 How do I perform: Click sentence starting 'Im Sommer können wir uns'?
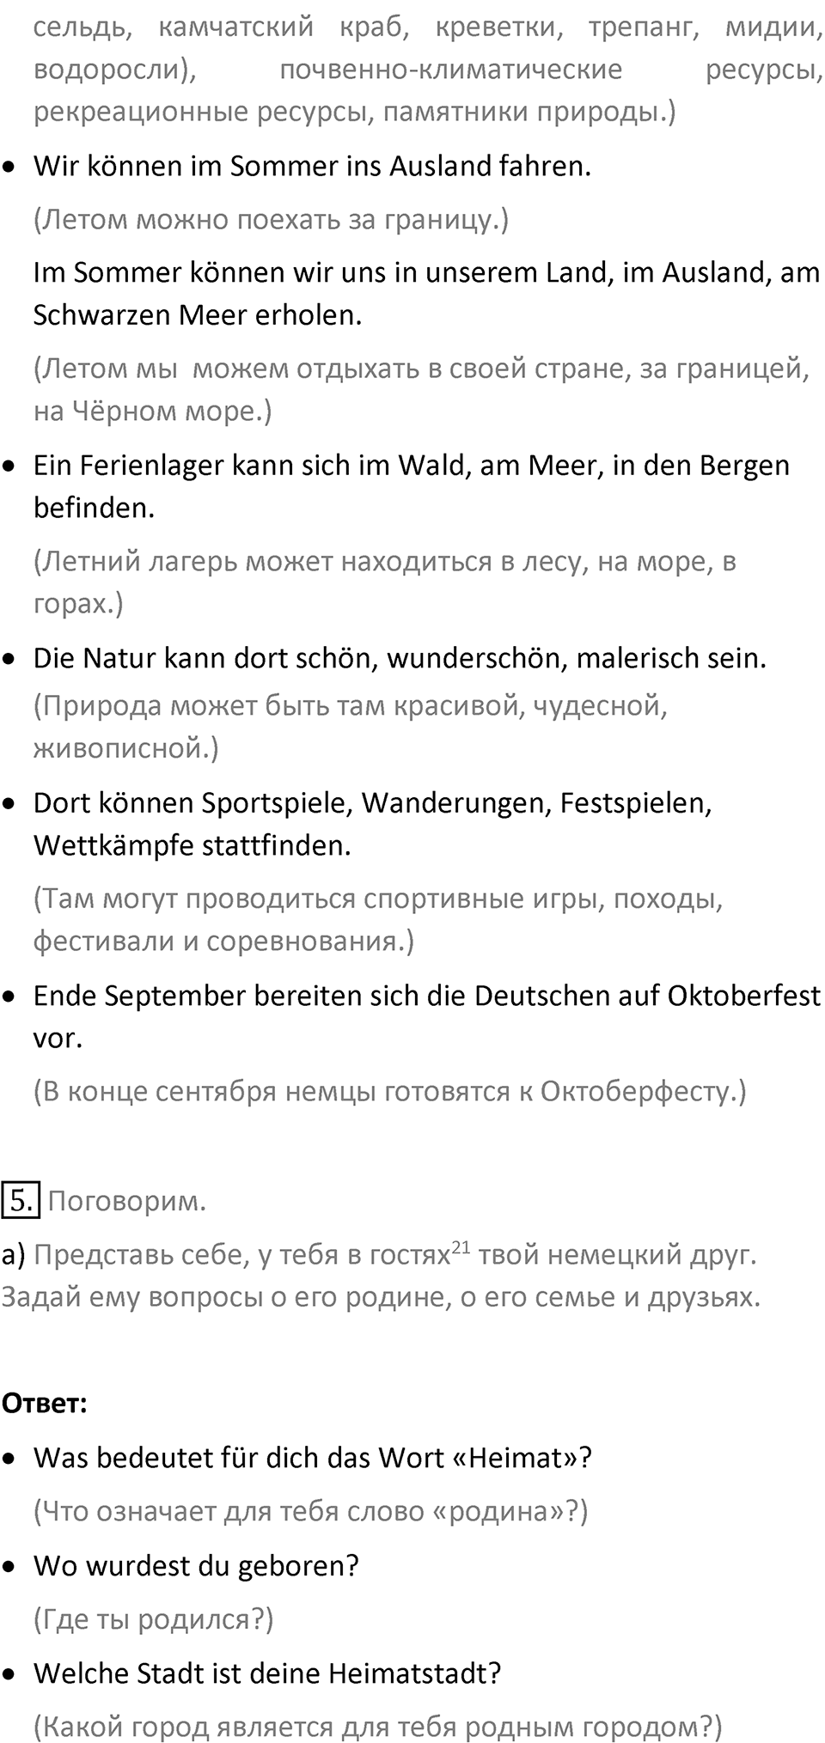coord(426,294)
